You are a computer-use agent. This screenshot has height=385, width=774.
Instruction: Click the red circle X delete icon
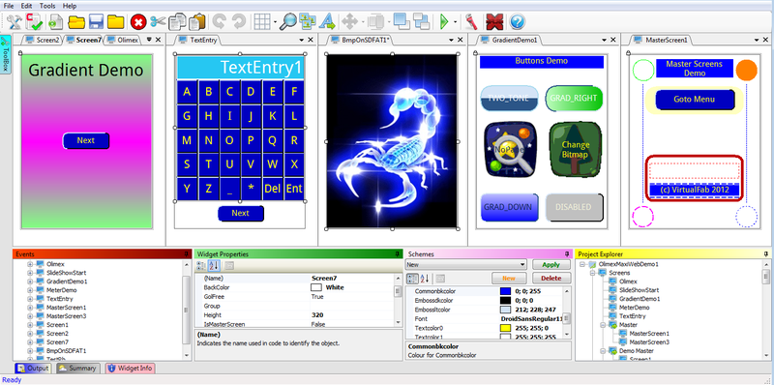138,21
